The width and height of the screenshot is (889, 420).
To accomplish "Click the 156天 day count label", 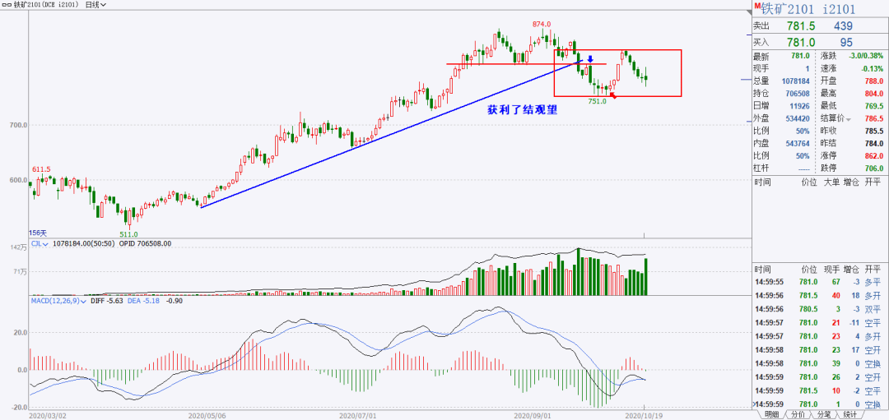I will point(38,233).
